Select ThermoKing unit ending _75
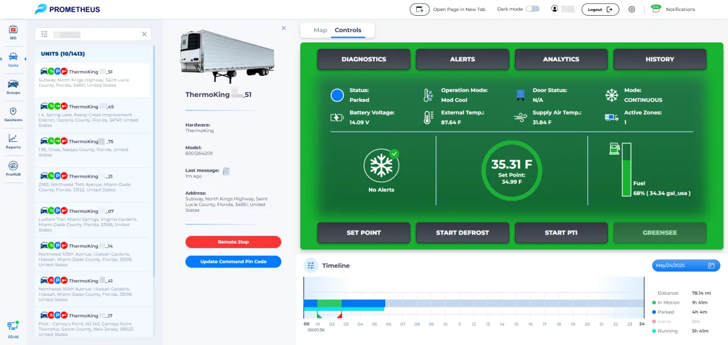This screenshot has height=345, width=728. click(x=92, y=150)
